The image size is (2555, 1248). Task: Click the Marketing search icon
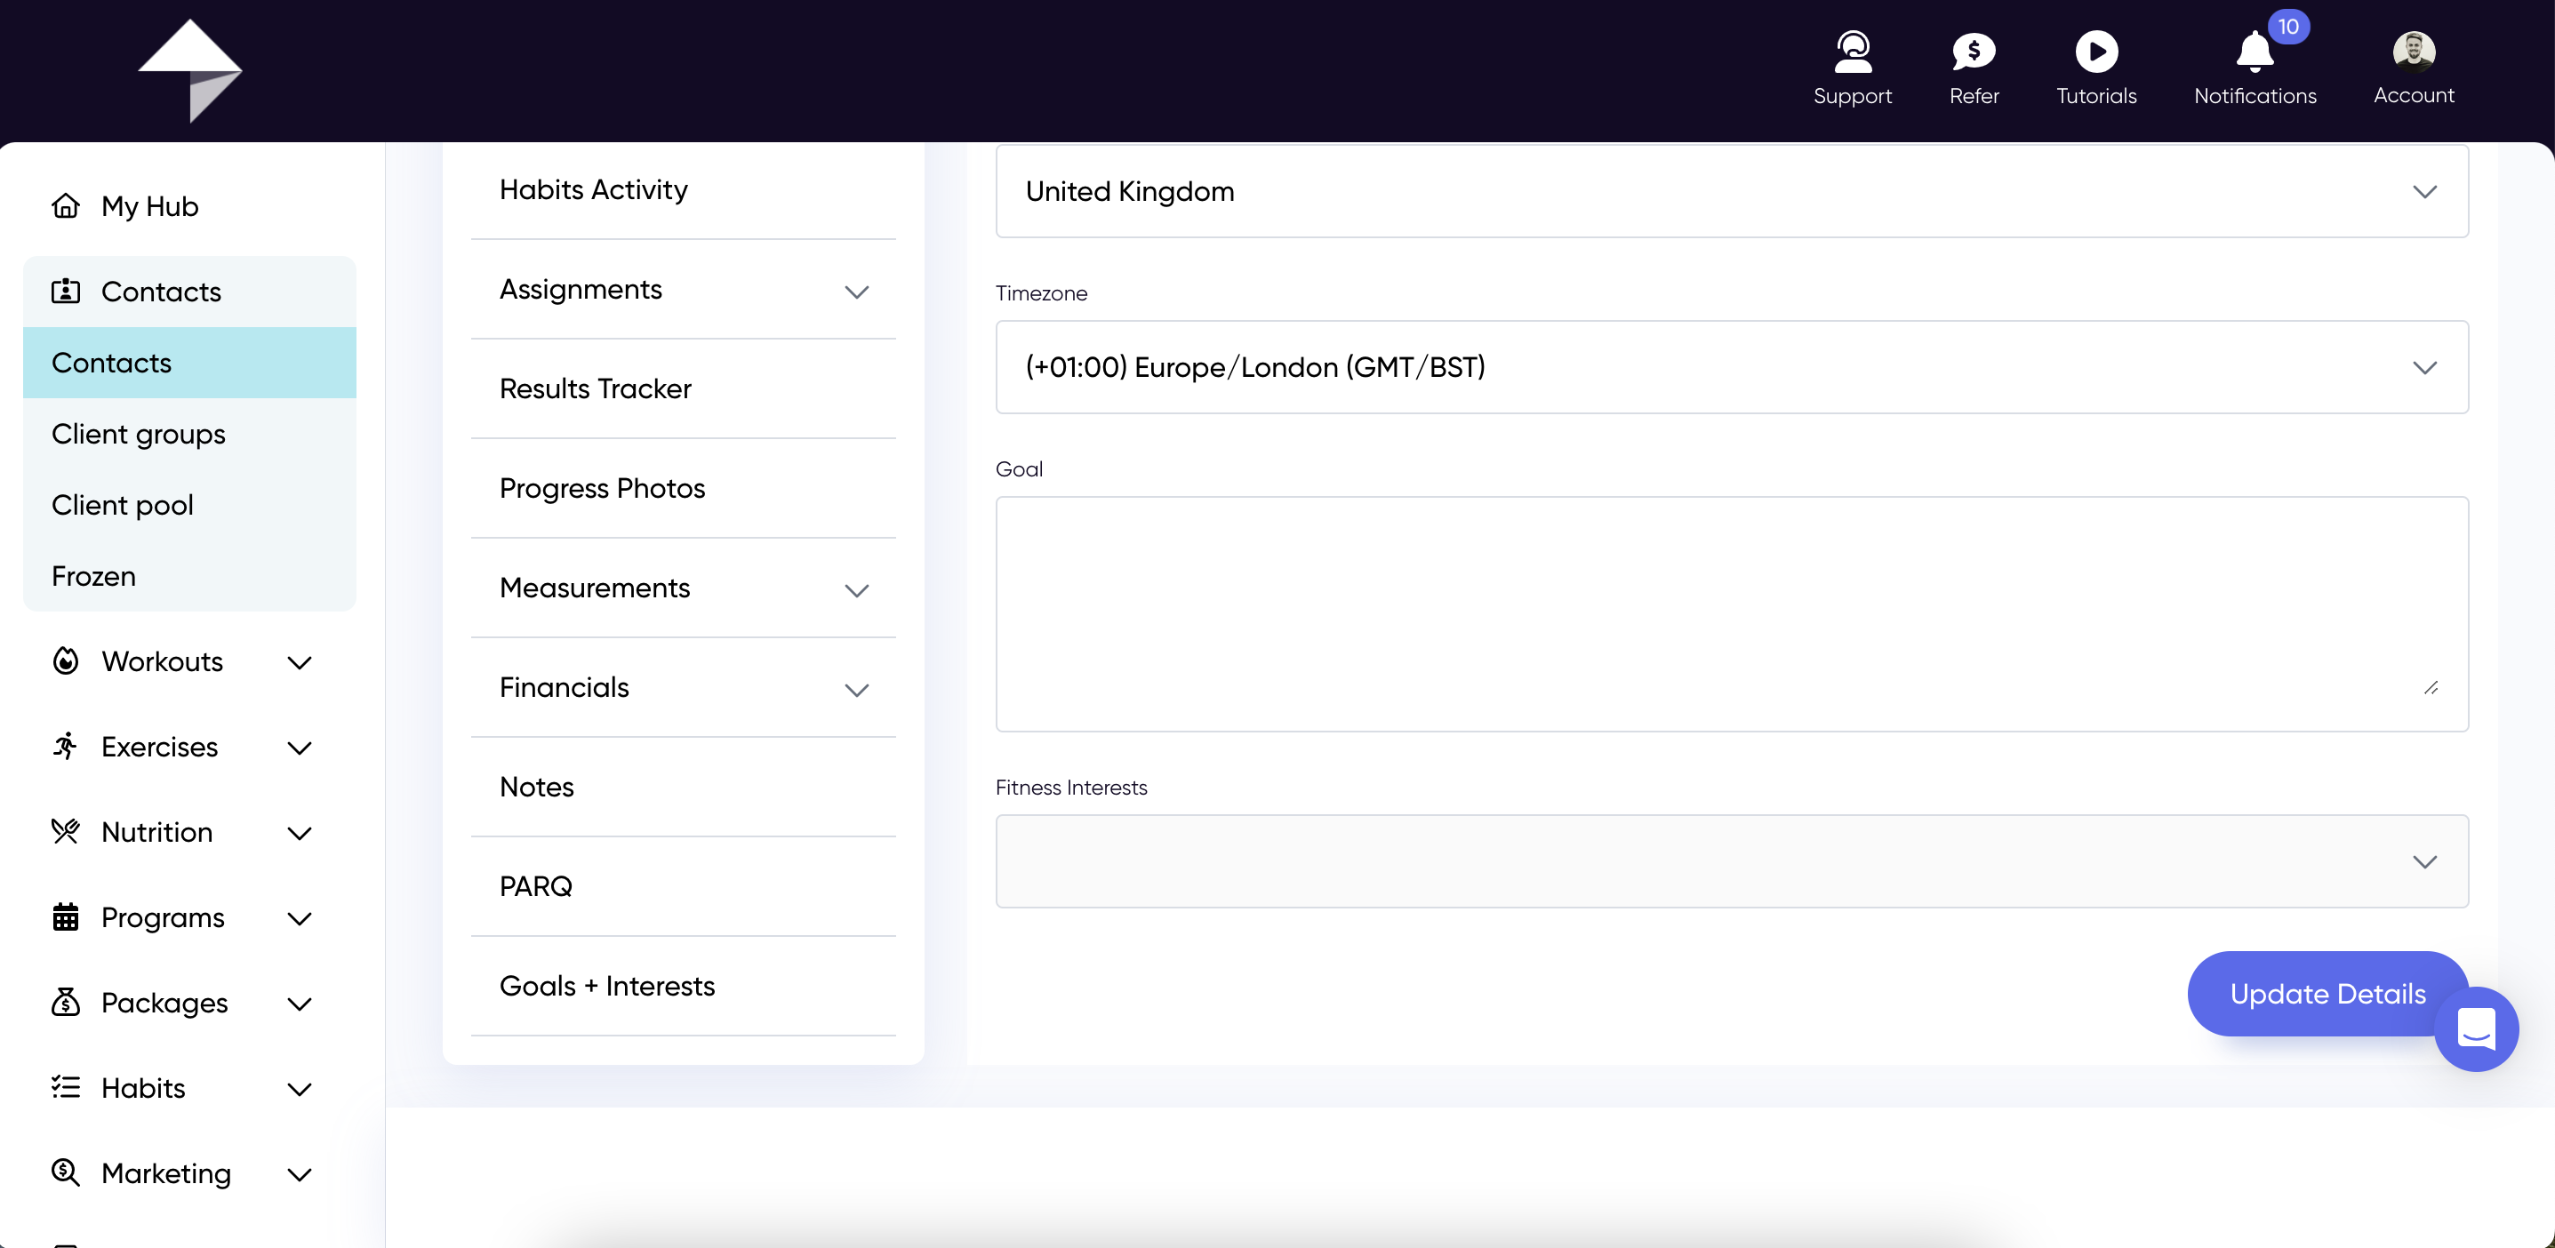click(66, 1172)
